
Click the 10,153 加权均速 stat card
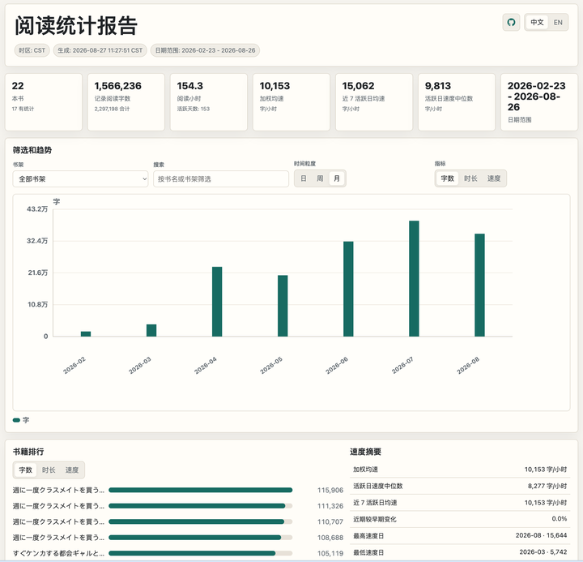(291, 102)
